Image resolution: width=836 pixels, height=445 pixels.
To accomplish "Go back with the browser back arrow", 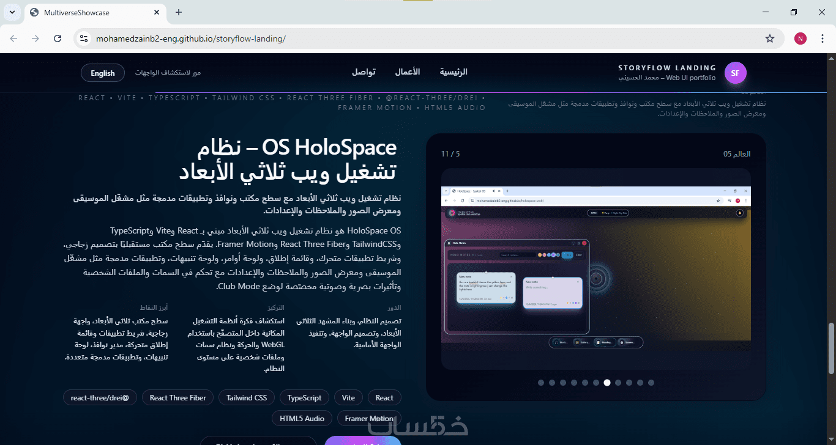I will pyautogui.click(x=13, y=39).
